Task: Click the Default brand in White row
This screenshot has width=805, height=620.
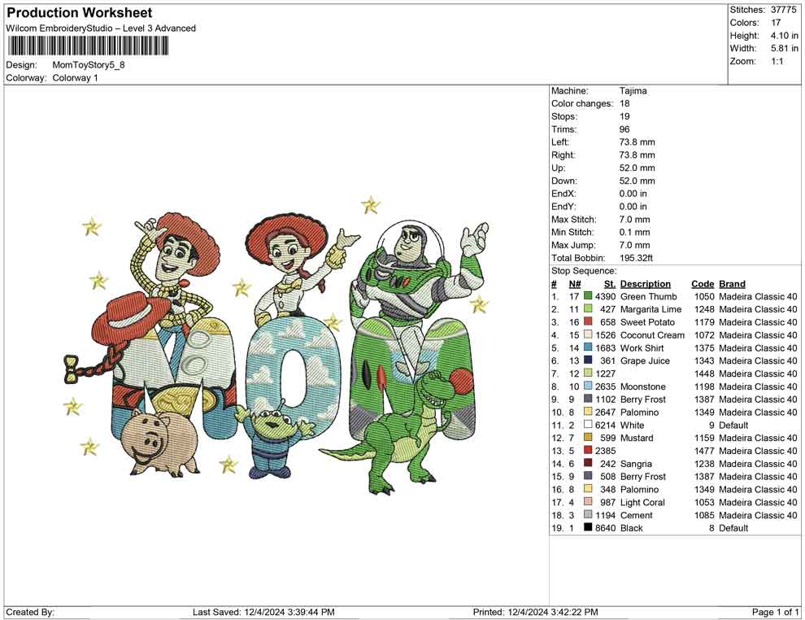Action: [x=733, y=425]
